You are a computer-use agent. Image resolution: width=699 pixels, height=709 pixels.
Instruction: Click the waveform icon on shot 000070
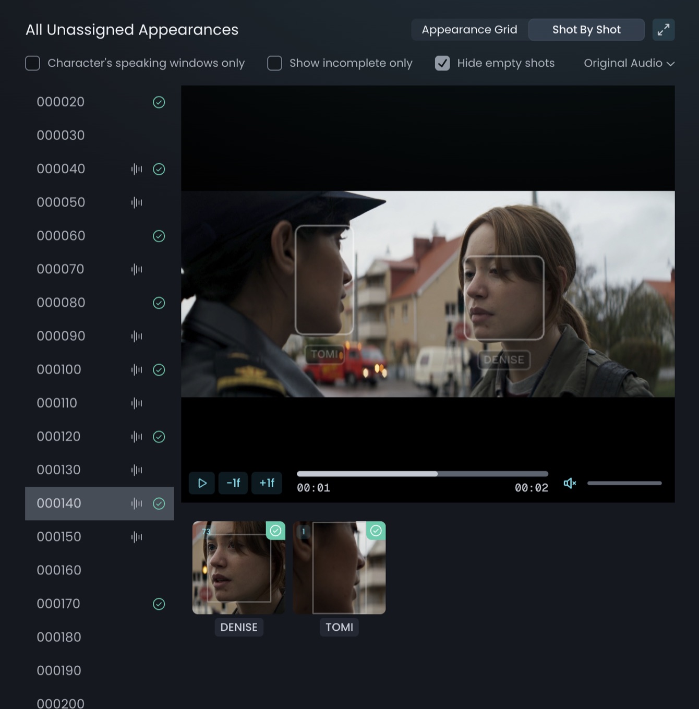coord(137,269)
